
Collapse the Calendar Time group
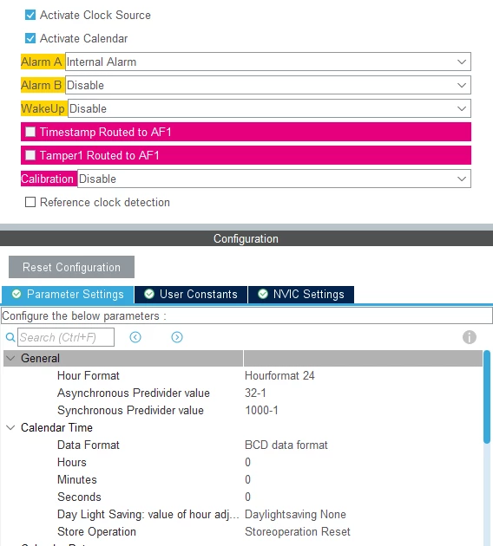[x=10, y=427]
